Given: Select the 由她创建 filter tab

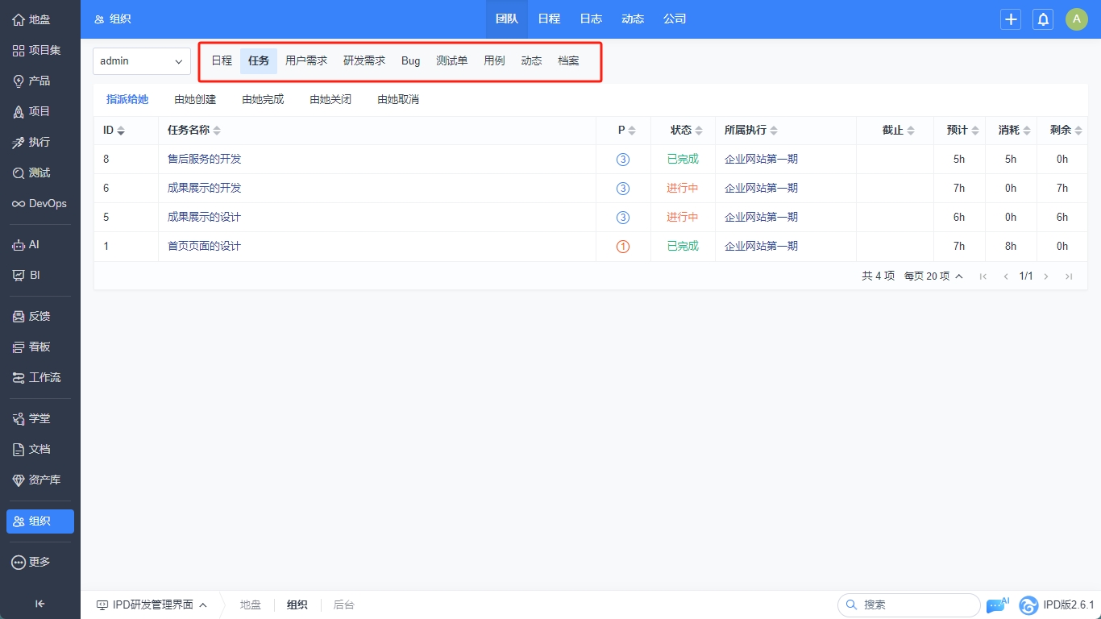Looking at the screenshot, I should (195, 100).
